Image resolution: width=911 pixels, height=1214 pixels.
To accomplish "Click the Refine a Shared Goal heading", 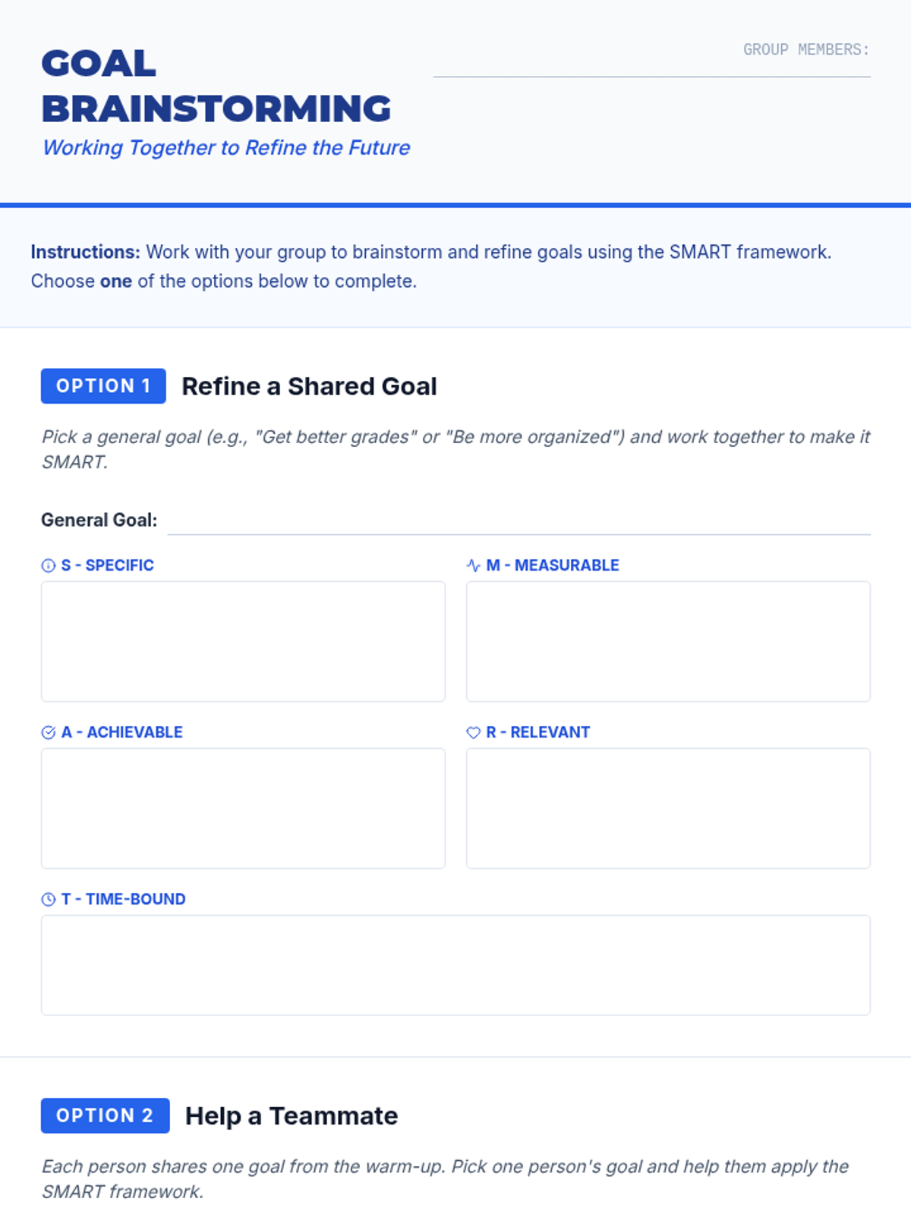I will [x=309, y=386].
